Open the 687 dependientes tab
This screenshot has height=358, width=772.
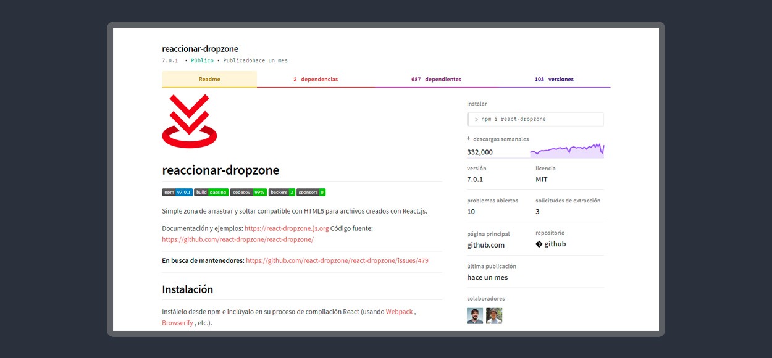[436, 79]
